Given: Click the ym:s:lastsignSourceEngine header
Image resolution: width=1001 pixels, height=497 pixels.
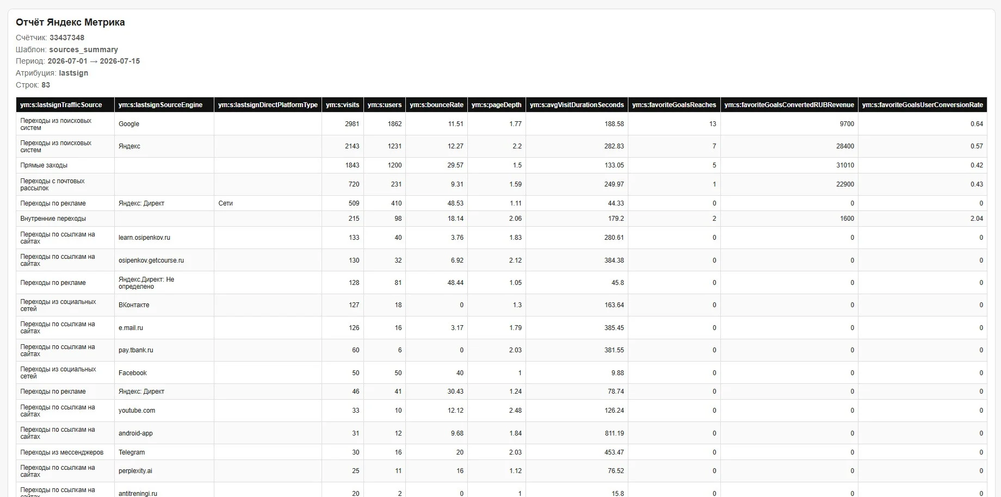Looking at the screenshot, I should pyautogui.click(x=164, y=105).
